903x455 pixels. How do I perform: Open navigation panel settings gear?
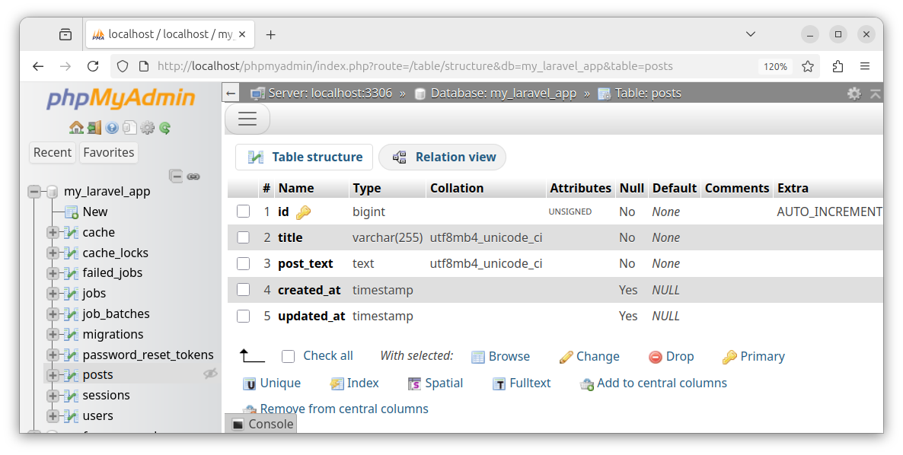click(x=148, y=128)
